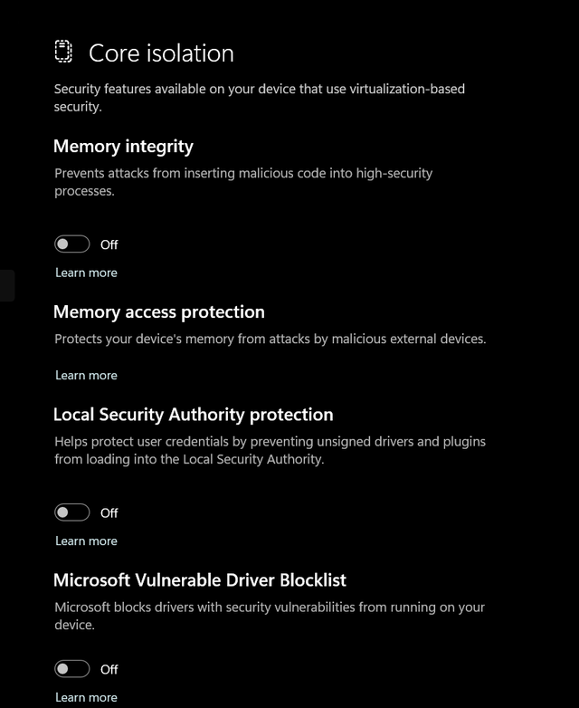Click the Microsoft Vulnerable Driver Blocklist heading

point(200,579)
